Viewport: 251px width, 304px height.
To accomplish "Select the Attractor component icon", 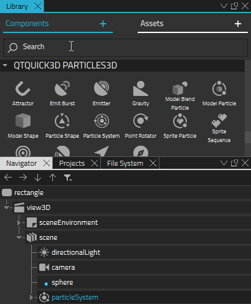I will [23, 89].
